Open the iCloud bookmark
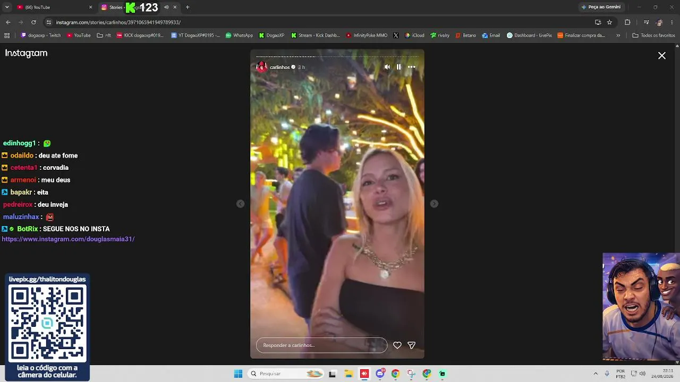Screen dimensions: 680x382 click(414, 36)
